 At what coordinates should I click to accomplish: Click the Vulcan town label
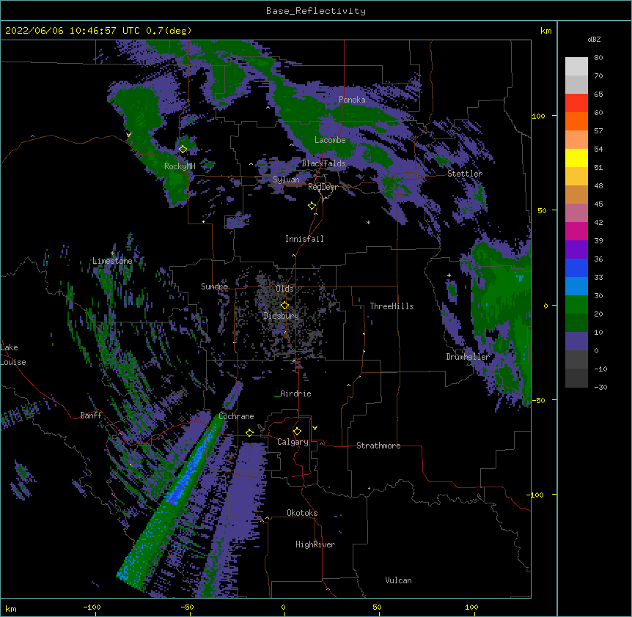point(398,580)
